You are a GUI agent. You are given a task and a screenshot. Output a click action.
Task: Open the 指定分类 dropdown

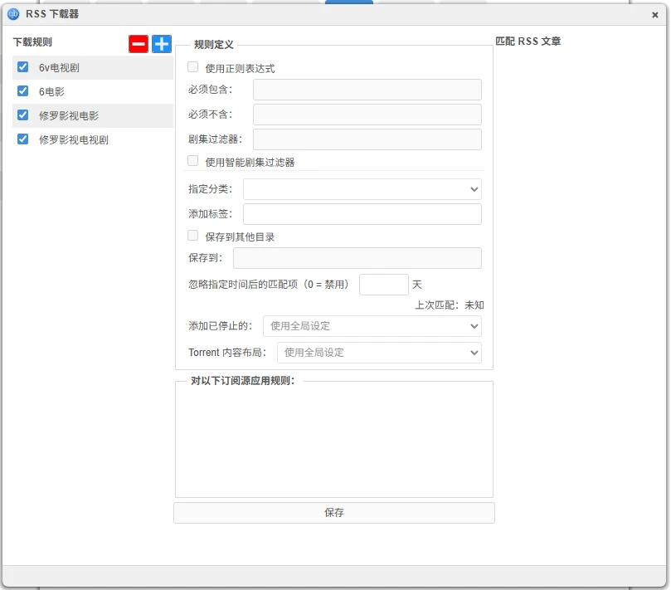click(x=362, y=189)
